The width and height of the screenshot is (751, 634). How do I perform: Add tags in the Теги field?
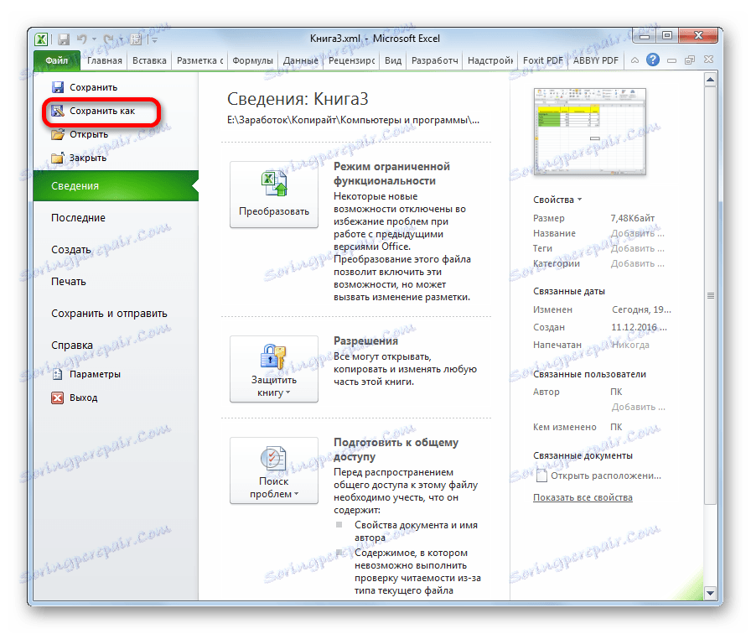click(x=638, y=248)
